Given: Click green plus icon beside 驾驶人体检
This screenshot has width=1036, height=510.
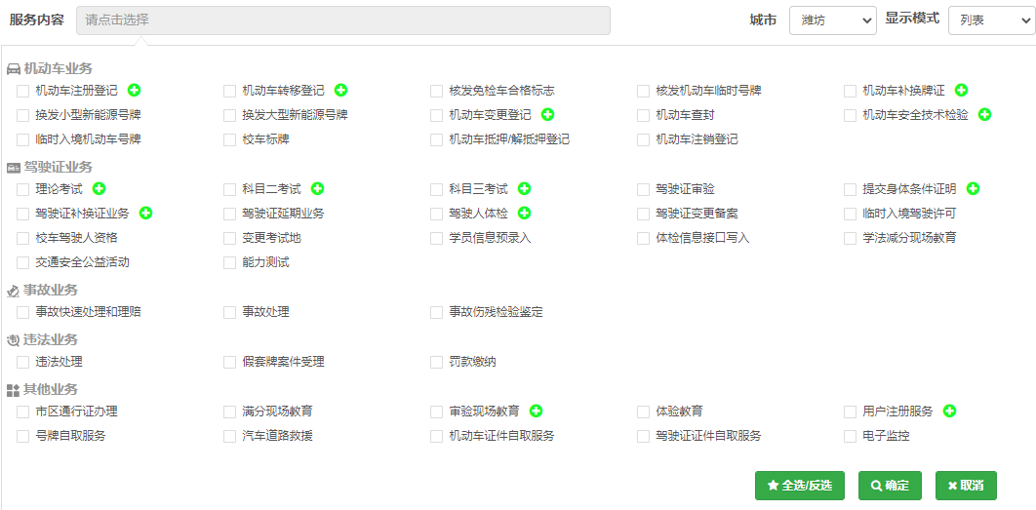Looking at the screenshot, I should click(x=524, y=213).
